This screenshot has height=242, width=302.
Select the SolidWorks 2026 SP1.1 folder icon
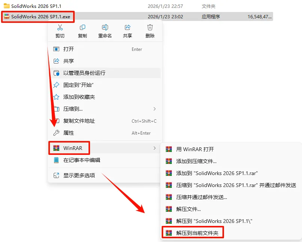pyautogui.click(x=6, y=6)
